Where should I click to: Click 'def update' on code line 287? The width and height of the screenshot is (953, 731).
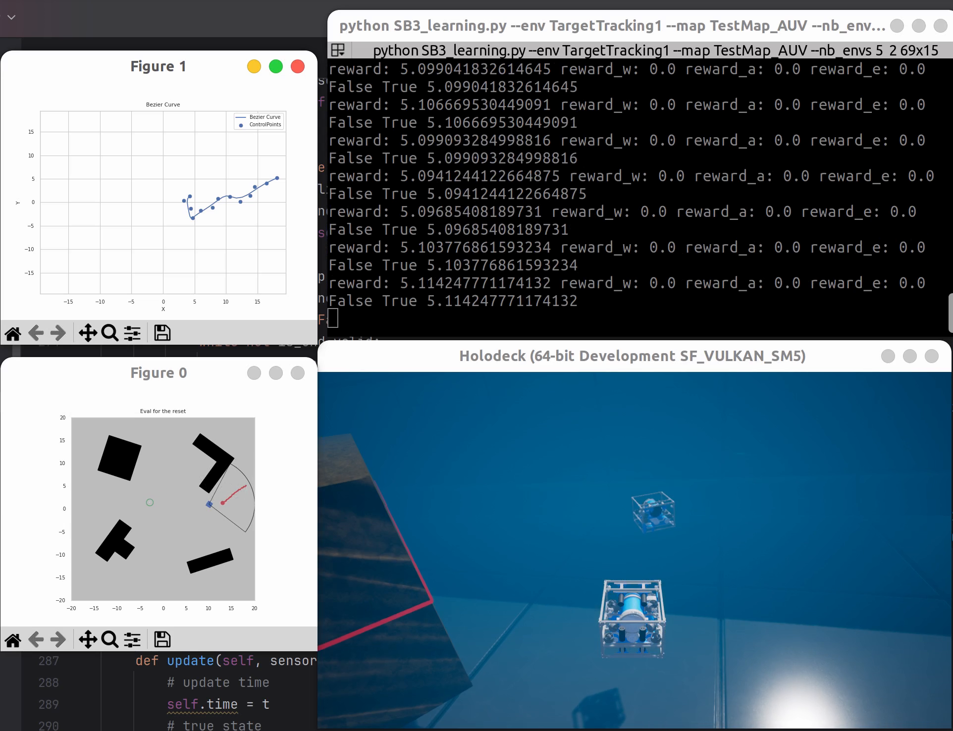click(174, 661)
